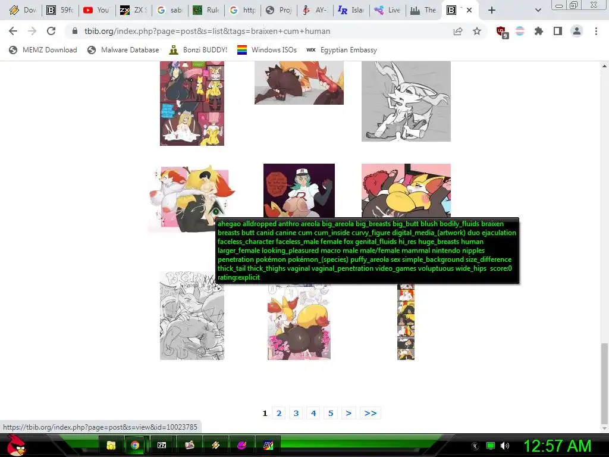Toggle the browser side panel
Viewport: 609px width, 457px height.
click(558, 31)
